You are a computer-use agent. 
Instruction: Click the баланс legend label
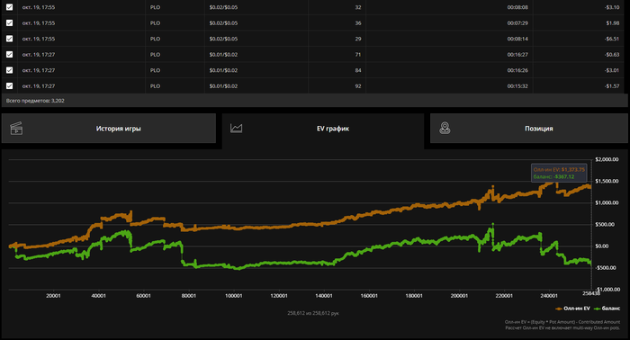611,309
